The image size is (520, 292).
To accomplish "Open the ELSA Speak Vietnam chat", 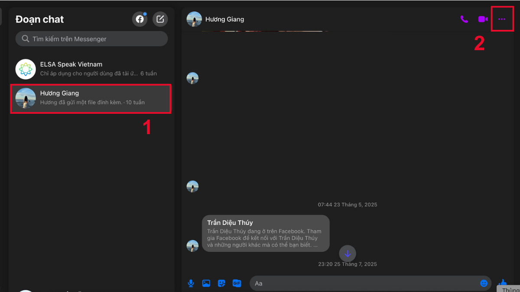I will click(91, 68).
